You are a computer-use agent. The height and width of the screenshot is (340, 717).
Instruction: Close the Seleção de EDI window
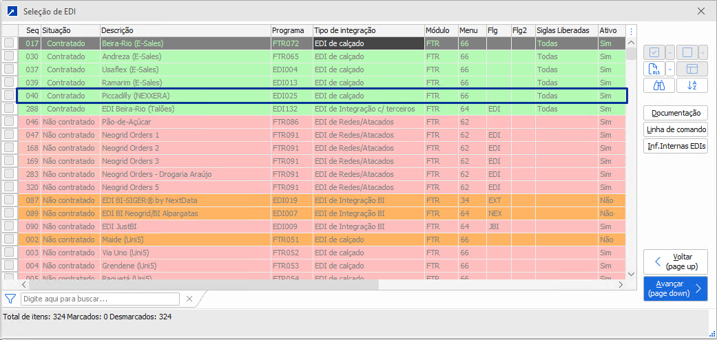point(701,12)
